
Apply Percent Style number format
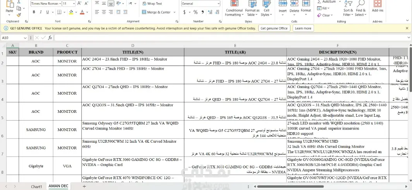click(x=195, y=12)
